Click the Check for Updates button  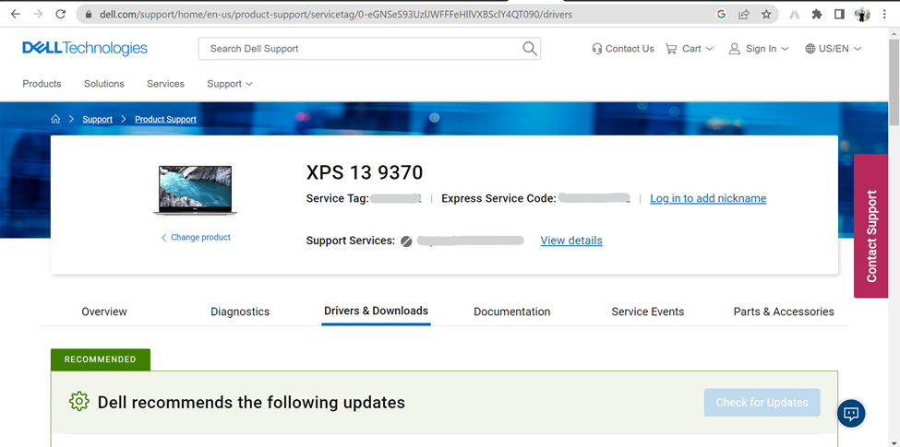click(x=762, y=402)
